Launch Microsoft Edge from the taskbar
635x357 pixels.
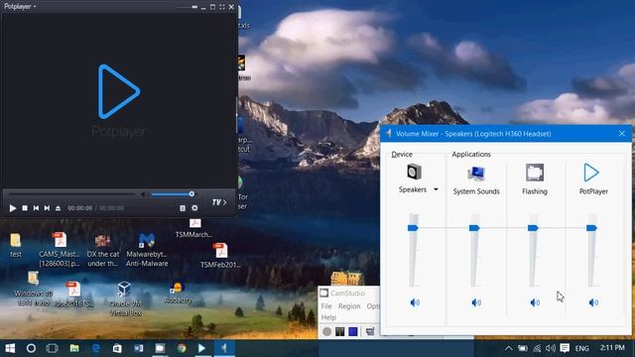96,348
